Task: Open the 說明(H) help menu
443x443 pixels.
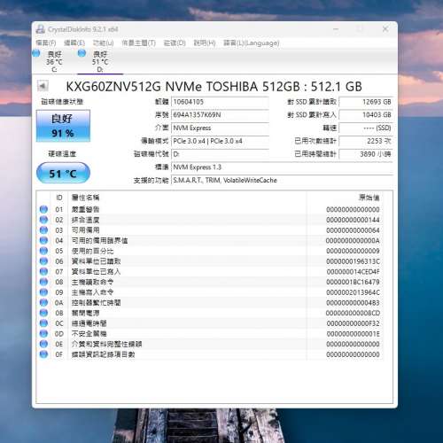Action: tap(205, 43)
